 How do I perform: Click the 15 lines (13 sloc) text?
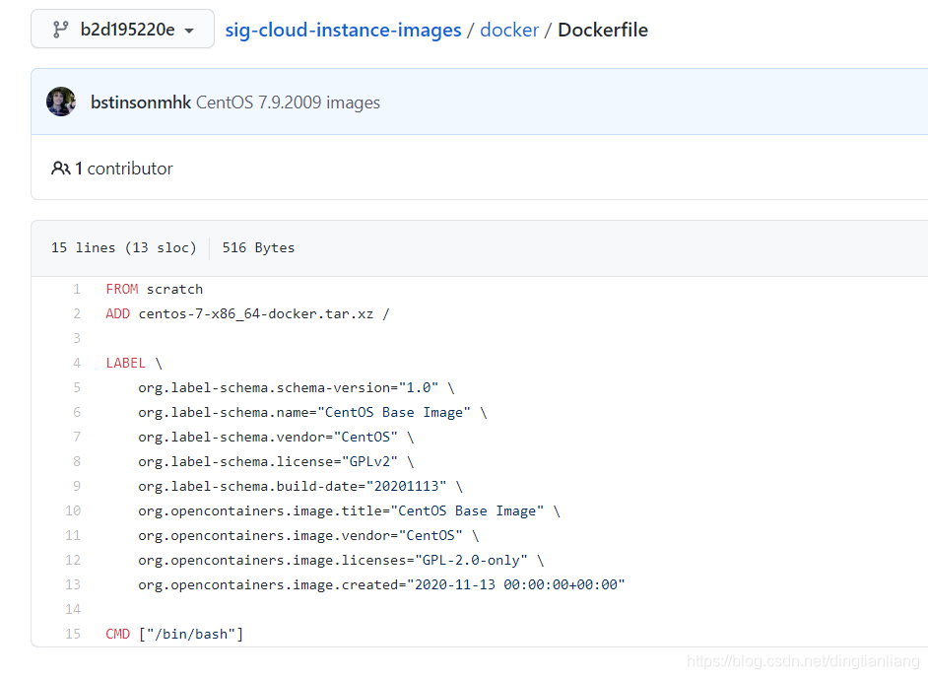(124, 247)
